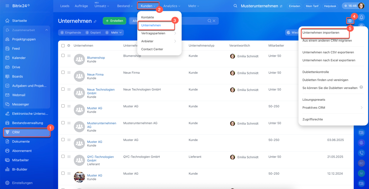The image size is (369, 189).
Task: Select all rows with header checkbox
Action: tap(63, 45)
